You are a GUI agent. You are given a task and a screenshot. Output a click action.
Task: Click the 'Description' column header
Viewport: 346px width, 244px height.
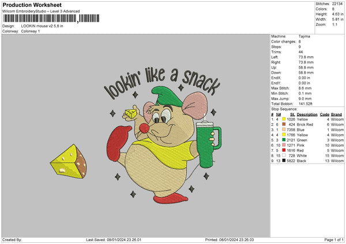coord(307,115)
